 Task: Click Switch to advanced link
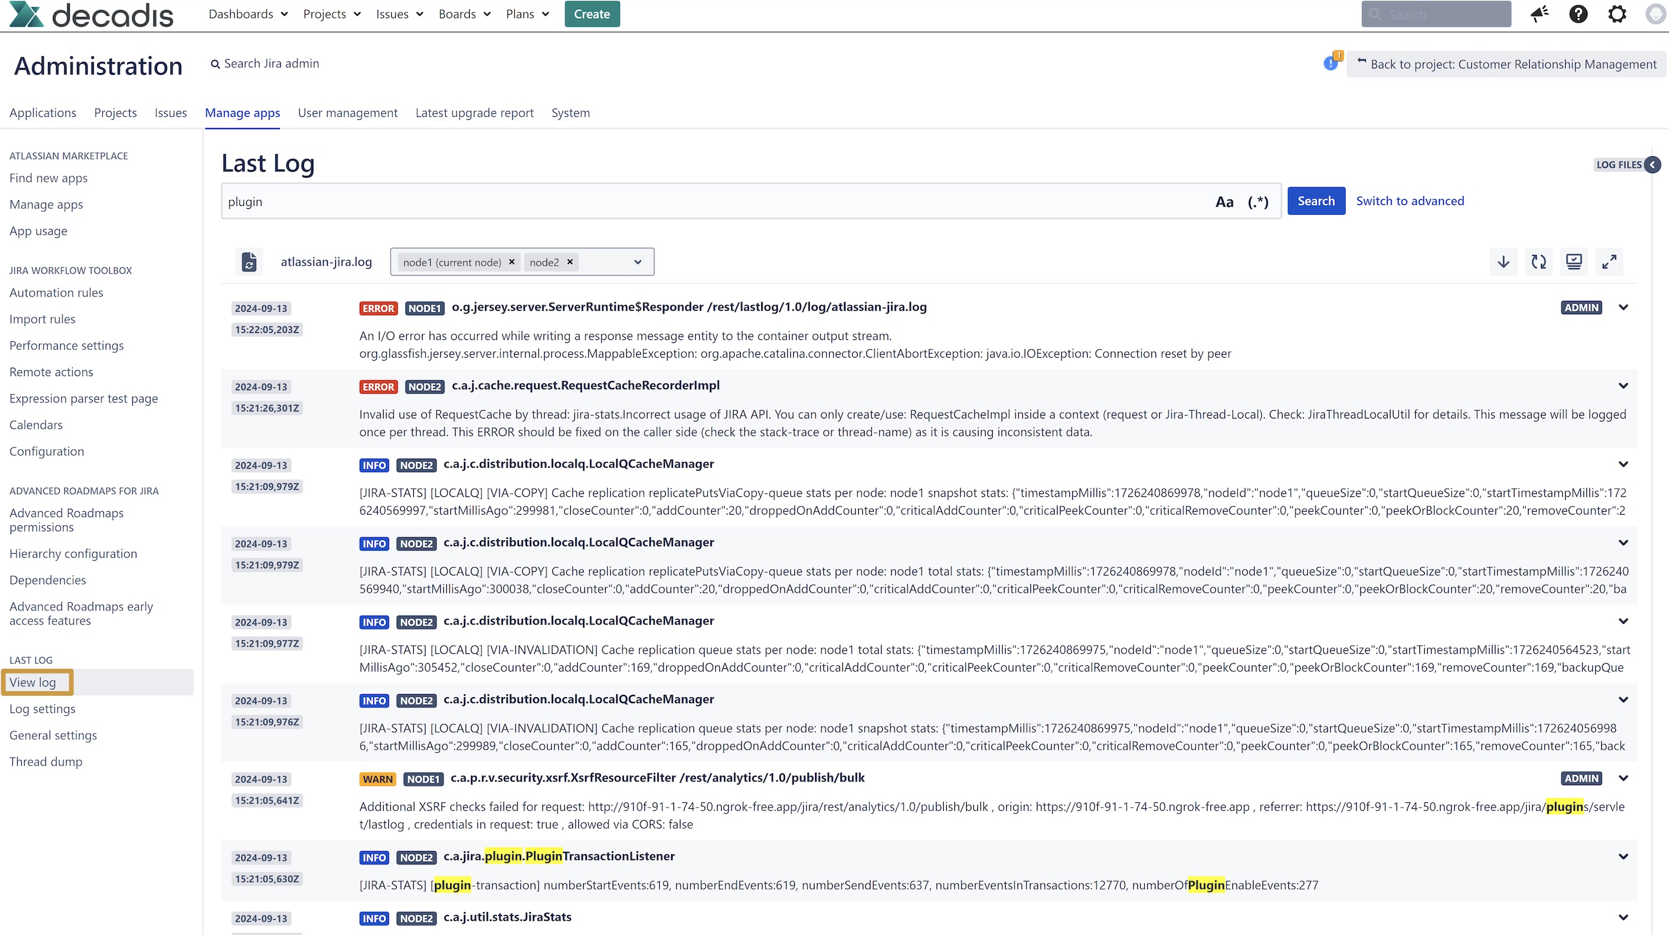click(1410, 201)
